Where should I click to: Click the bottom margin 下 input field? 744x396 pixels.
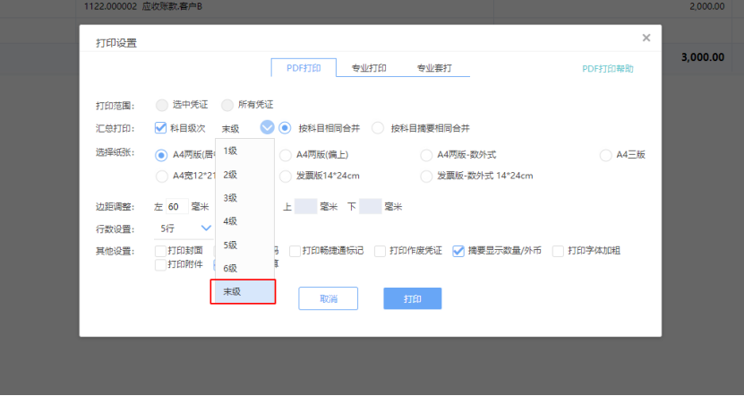pyautogui.click(x=371, y=207)
